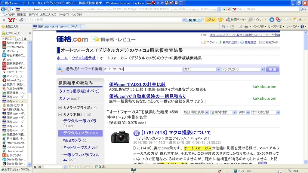Open the 全期間対象 period dropdown
Viewport: 308px width, 173px height.
(223, 112)
